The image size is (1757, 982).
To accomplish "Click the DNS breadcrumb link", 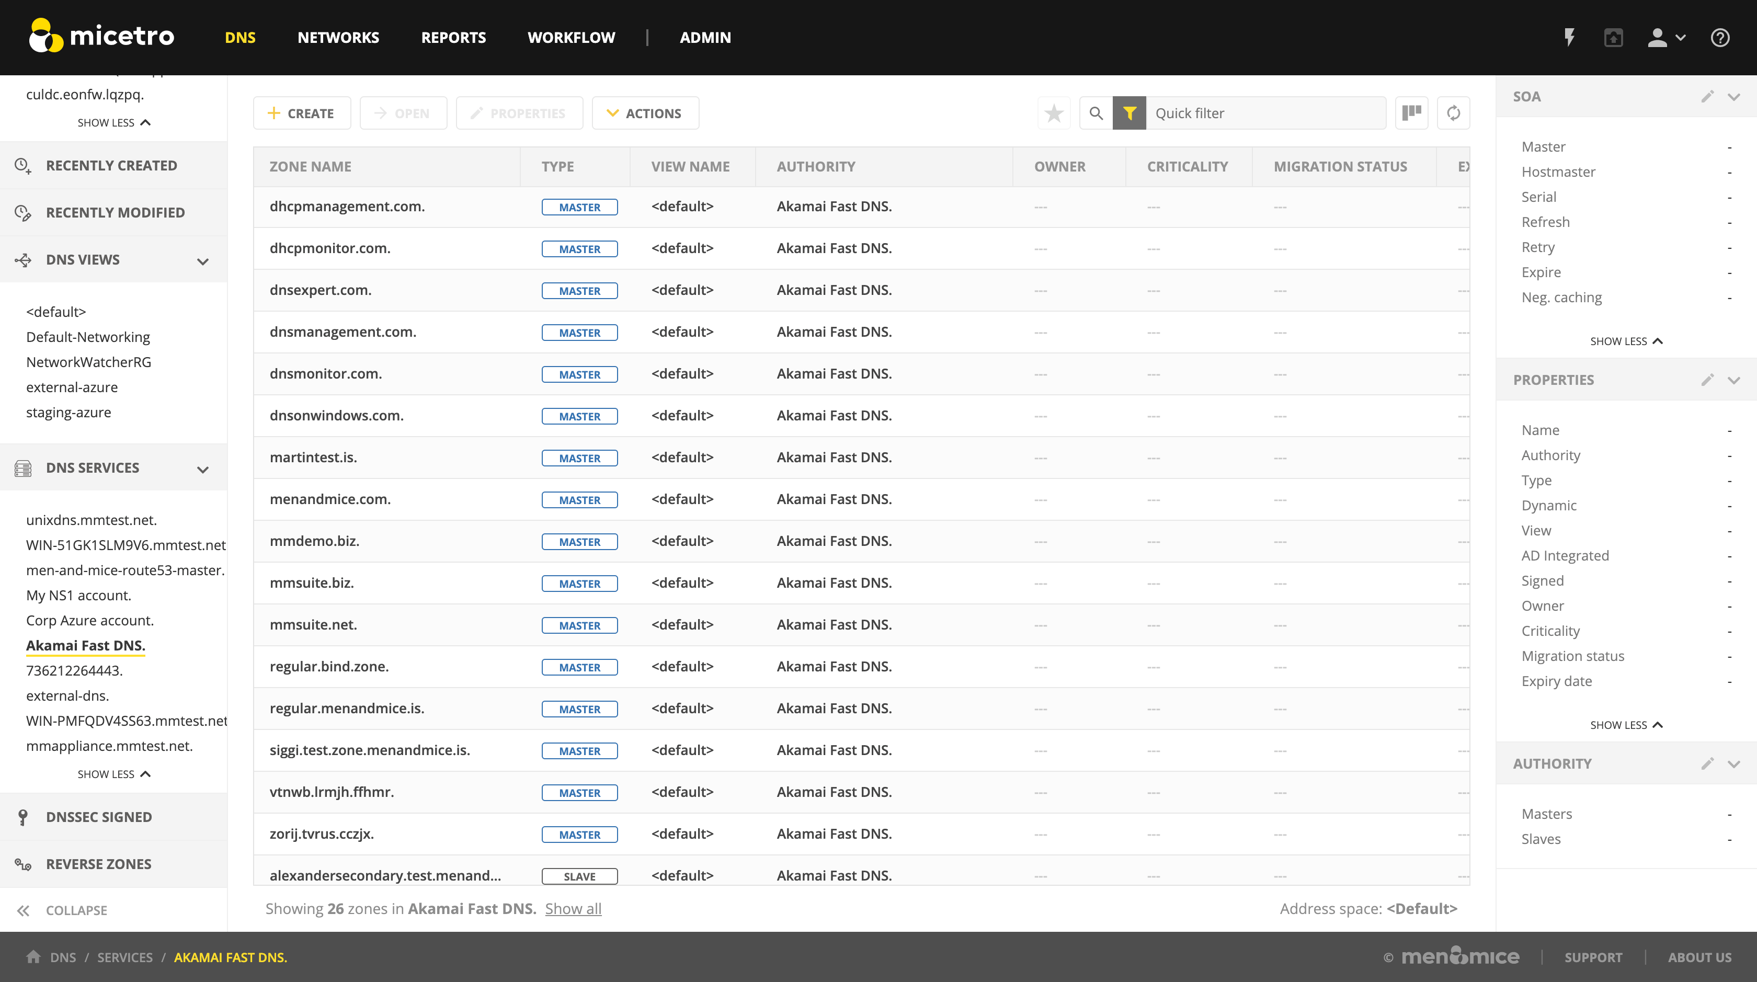I will point(63,957).
